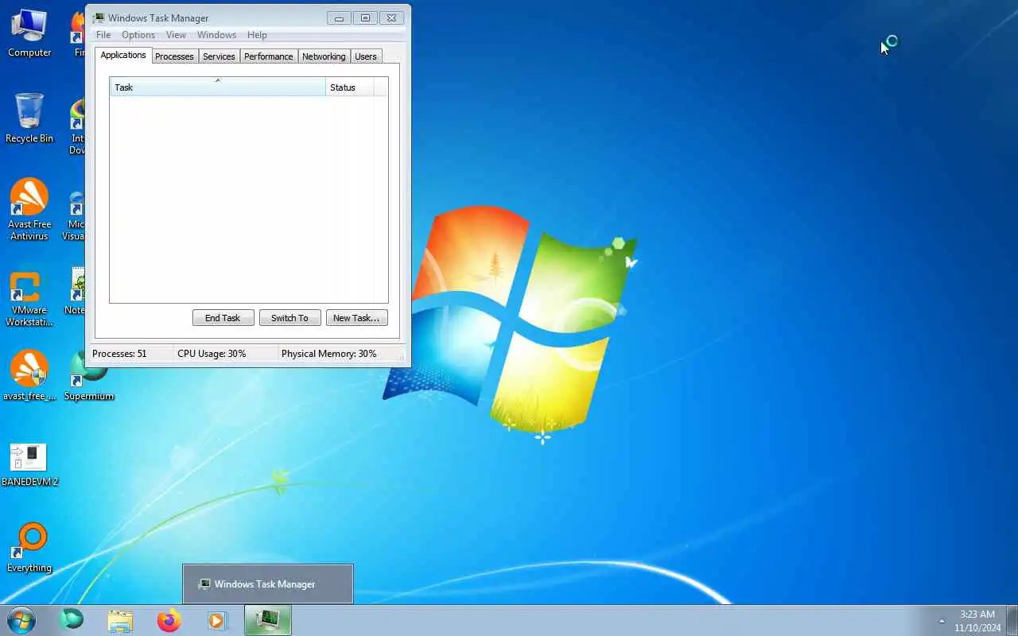Open Windows Explorer from the taskbar
The height and width of the screenshot is (636, 1018).
[x=120, y=620]
